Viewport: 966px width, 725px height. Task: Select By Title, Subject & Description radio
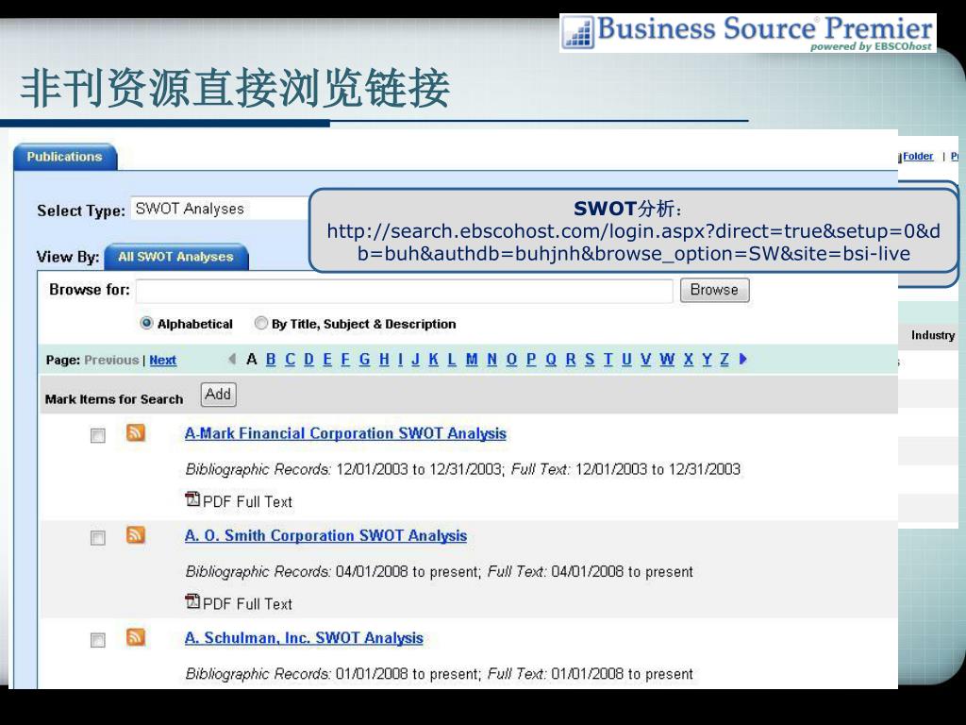point(261,323)
